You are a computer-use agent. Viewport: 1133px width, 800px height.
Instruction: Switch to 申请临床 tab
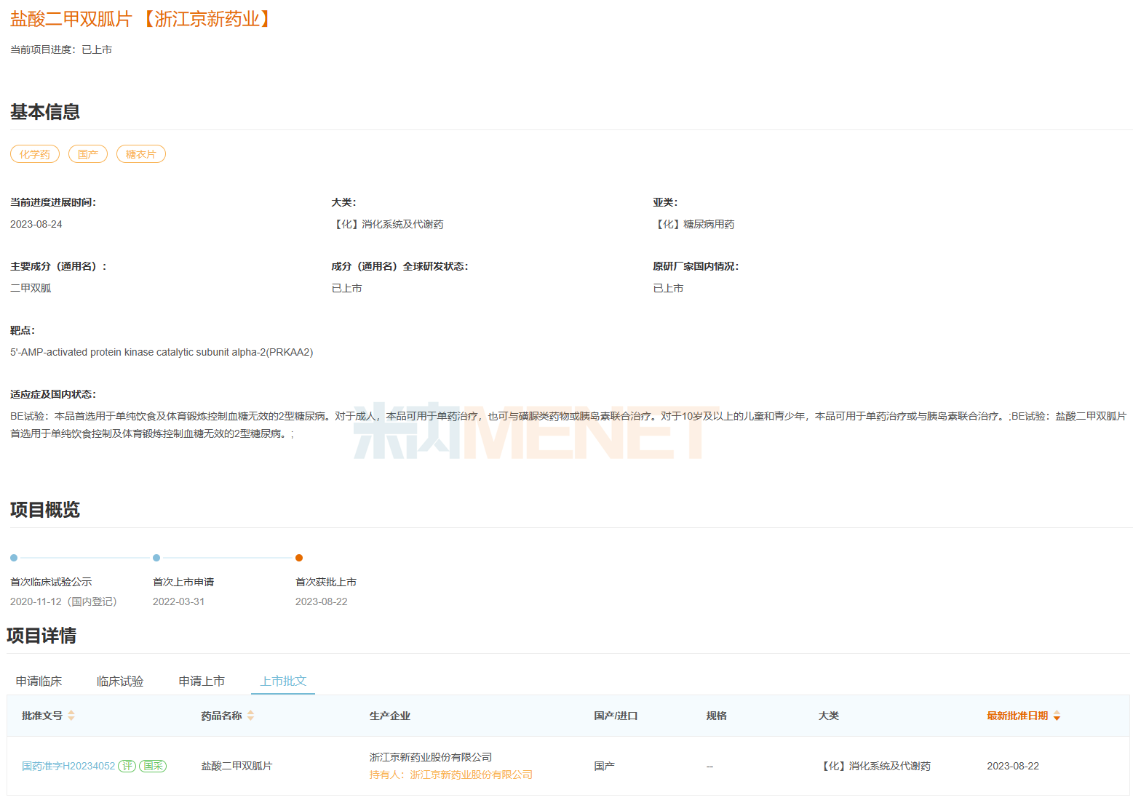[x=39, y=681]
